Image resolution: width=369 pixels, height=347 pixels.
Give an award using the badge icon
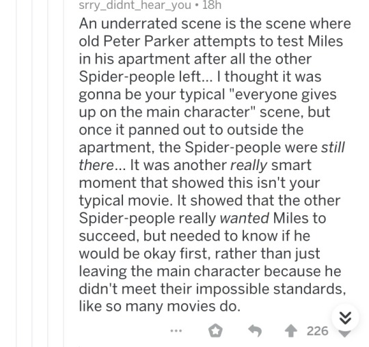215,331
